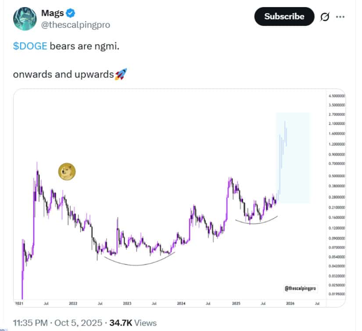This screenshot has width=362, height=331.
Task: Click the rocket emoji in the post text
Action: coord(122,74)
